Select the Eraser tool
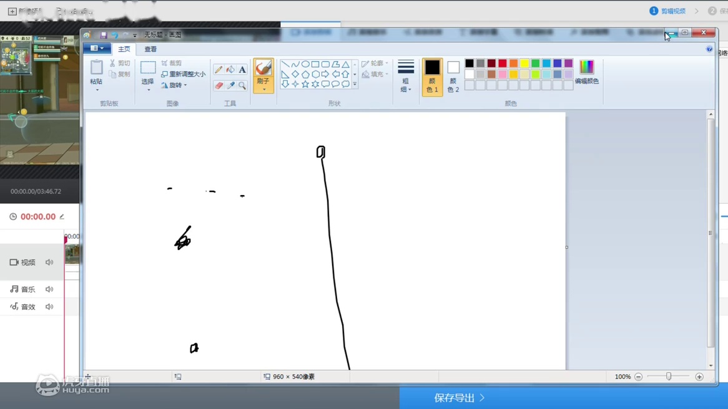This screenshot has width=728, height=409. (x=219, y=85)
